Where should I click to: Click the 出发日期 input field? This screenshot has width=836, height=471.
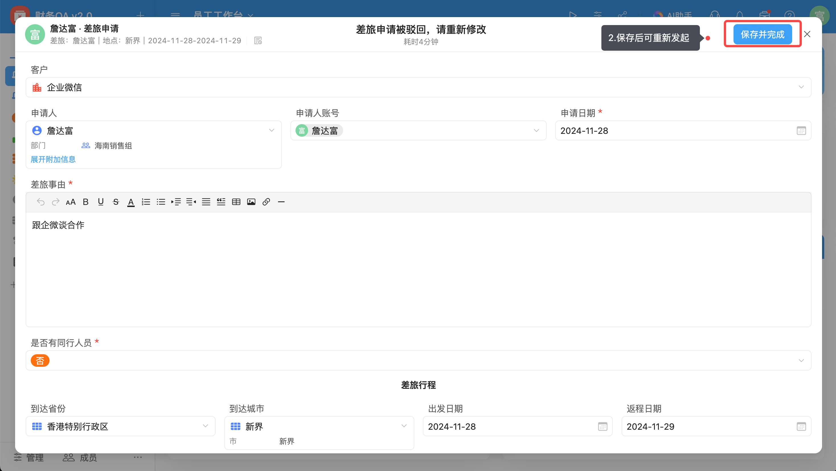(517, 427)
